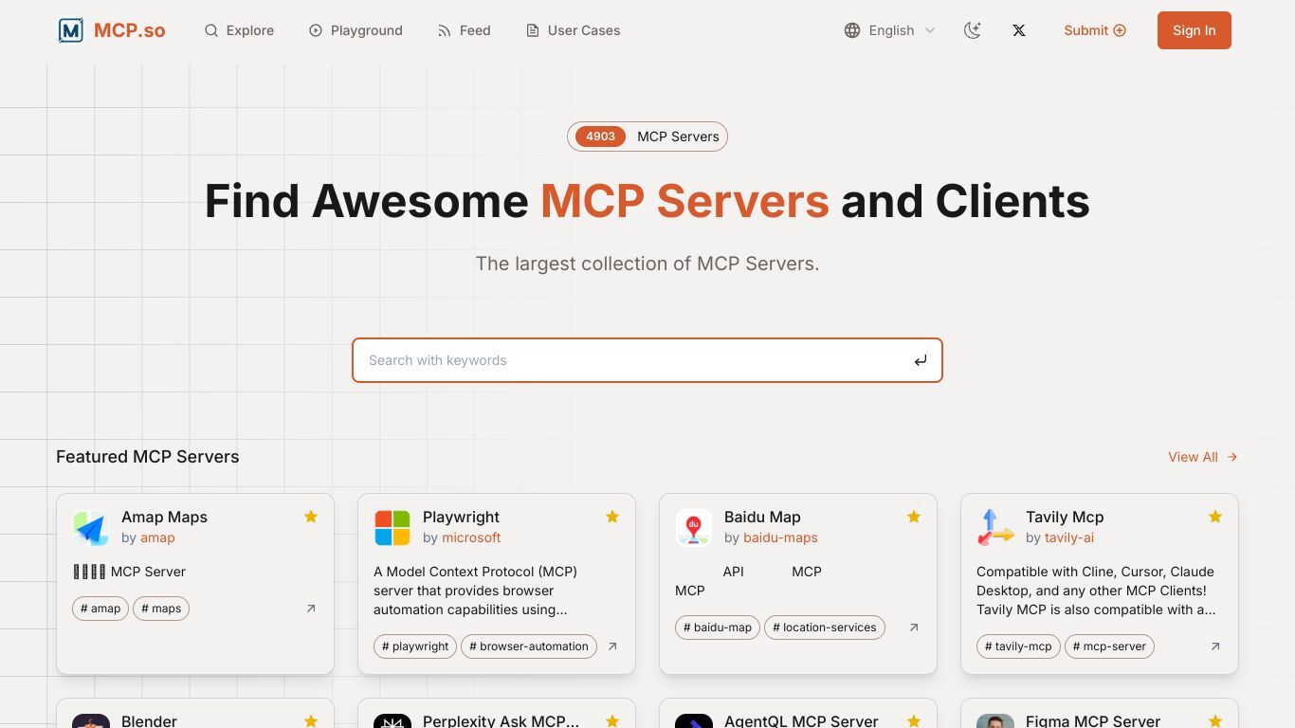
Task: Click the Submit link
Action: coord(1095,30)
